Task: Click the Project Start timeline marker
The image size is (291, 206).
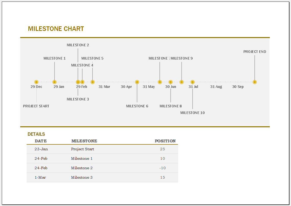Action: click(x=36, y=82)
